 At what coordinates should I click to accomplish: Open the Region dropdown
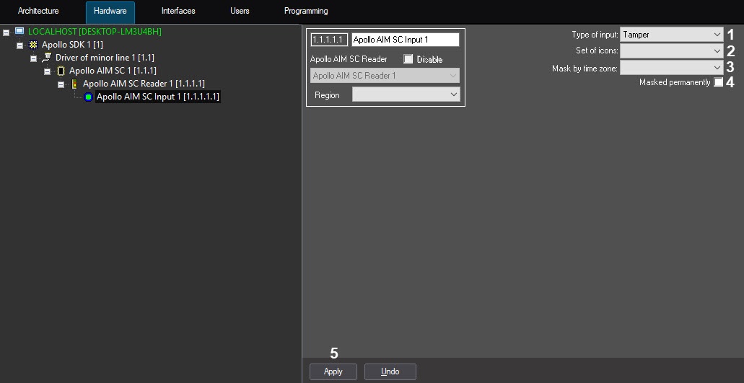click(406, 94)
